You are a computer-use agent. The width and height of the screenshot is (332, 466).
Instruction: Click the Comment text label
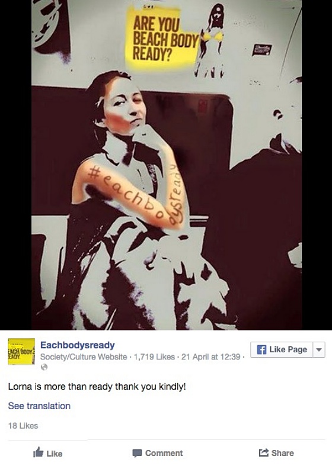click(x=164, y=453)
